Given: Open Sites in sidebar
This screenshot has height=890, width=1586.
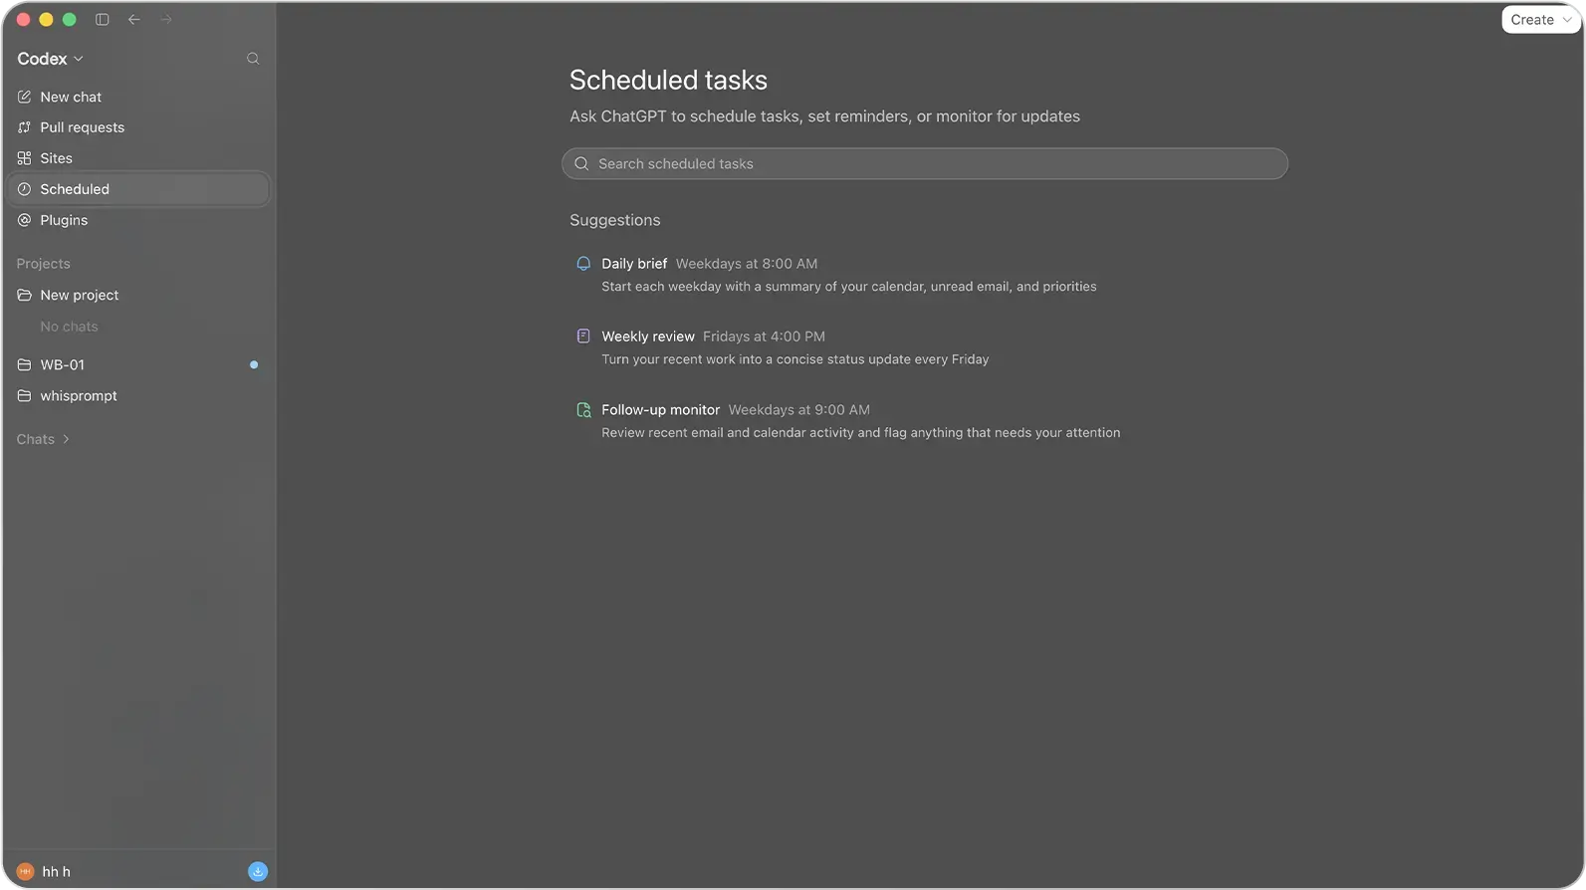Looking at the screenshot, I should pyautogui.click(x=138, y=158).
